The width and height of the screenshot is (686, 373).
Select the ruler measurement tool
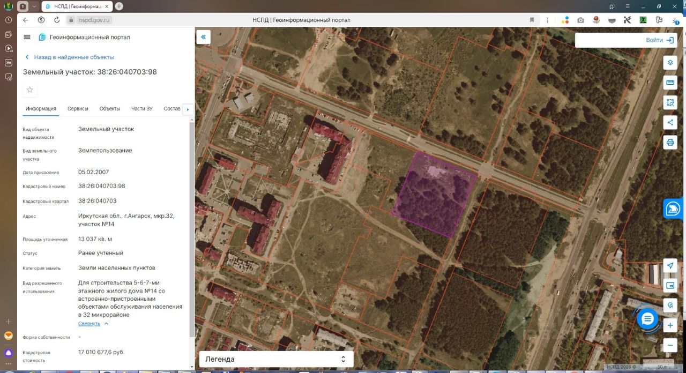pyautogui.click(x=670, y=83)
